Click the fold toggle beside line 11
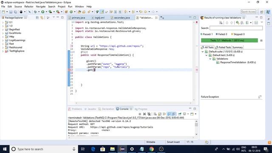Image resolution: width=272 pixels, height=153 pixels. 74,52
